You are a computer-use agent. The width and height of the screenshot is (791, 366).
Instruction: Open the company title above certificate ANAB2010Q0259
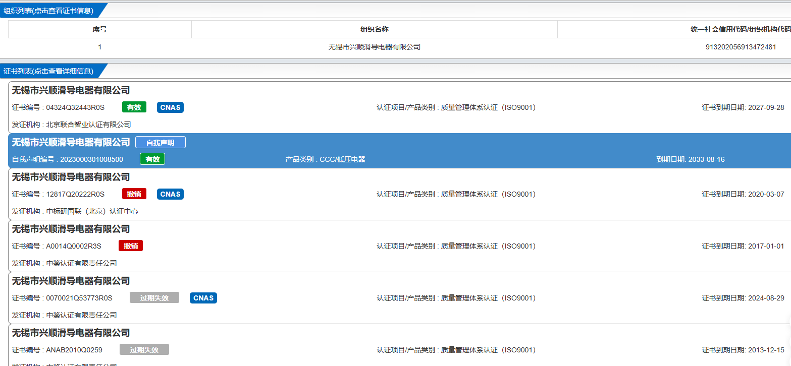(x=71, y=333)
